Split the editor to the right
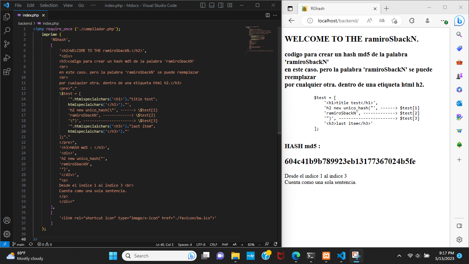Image resolution: width=469 pixels, height=264 pixels. [x=268, y=15]
